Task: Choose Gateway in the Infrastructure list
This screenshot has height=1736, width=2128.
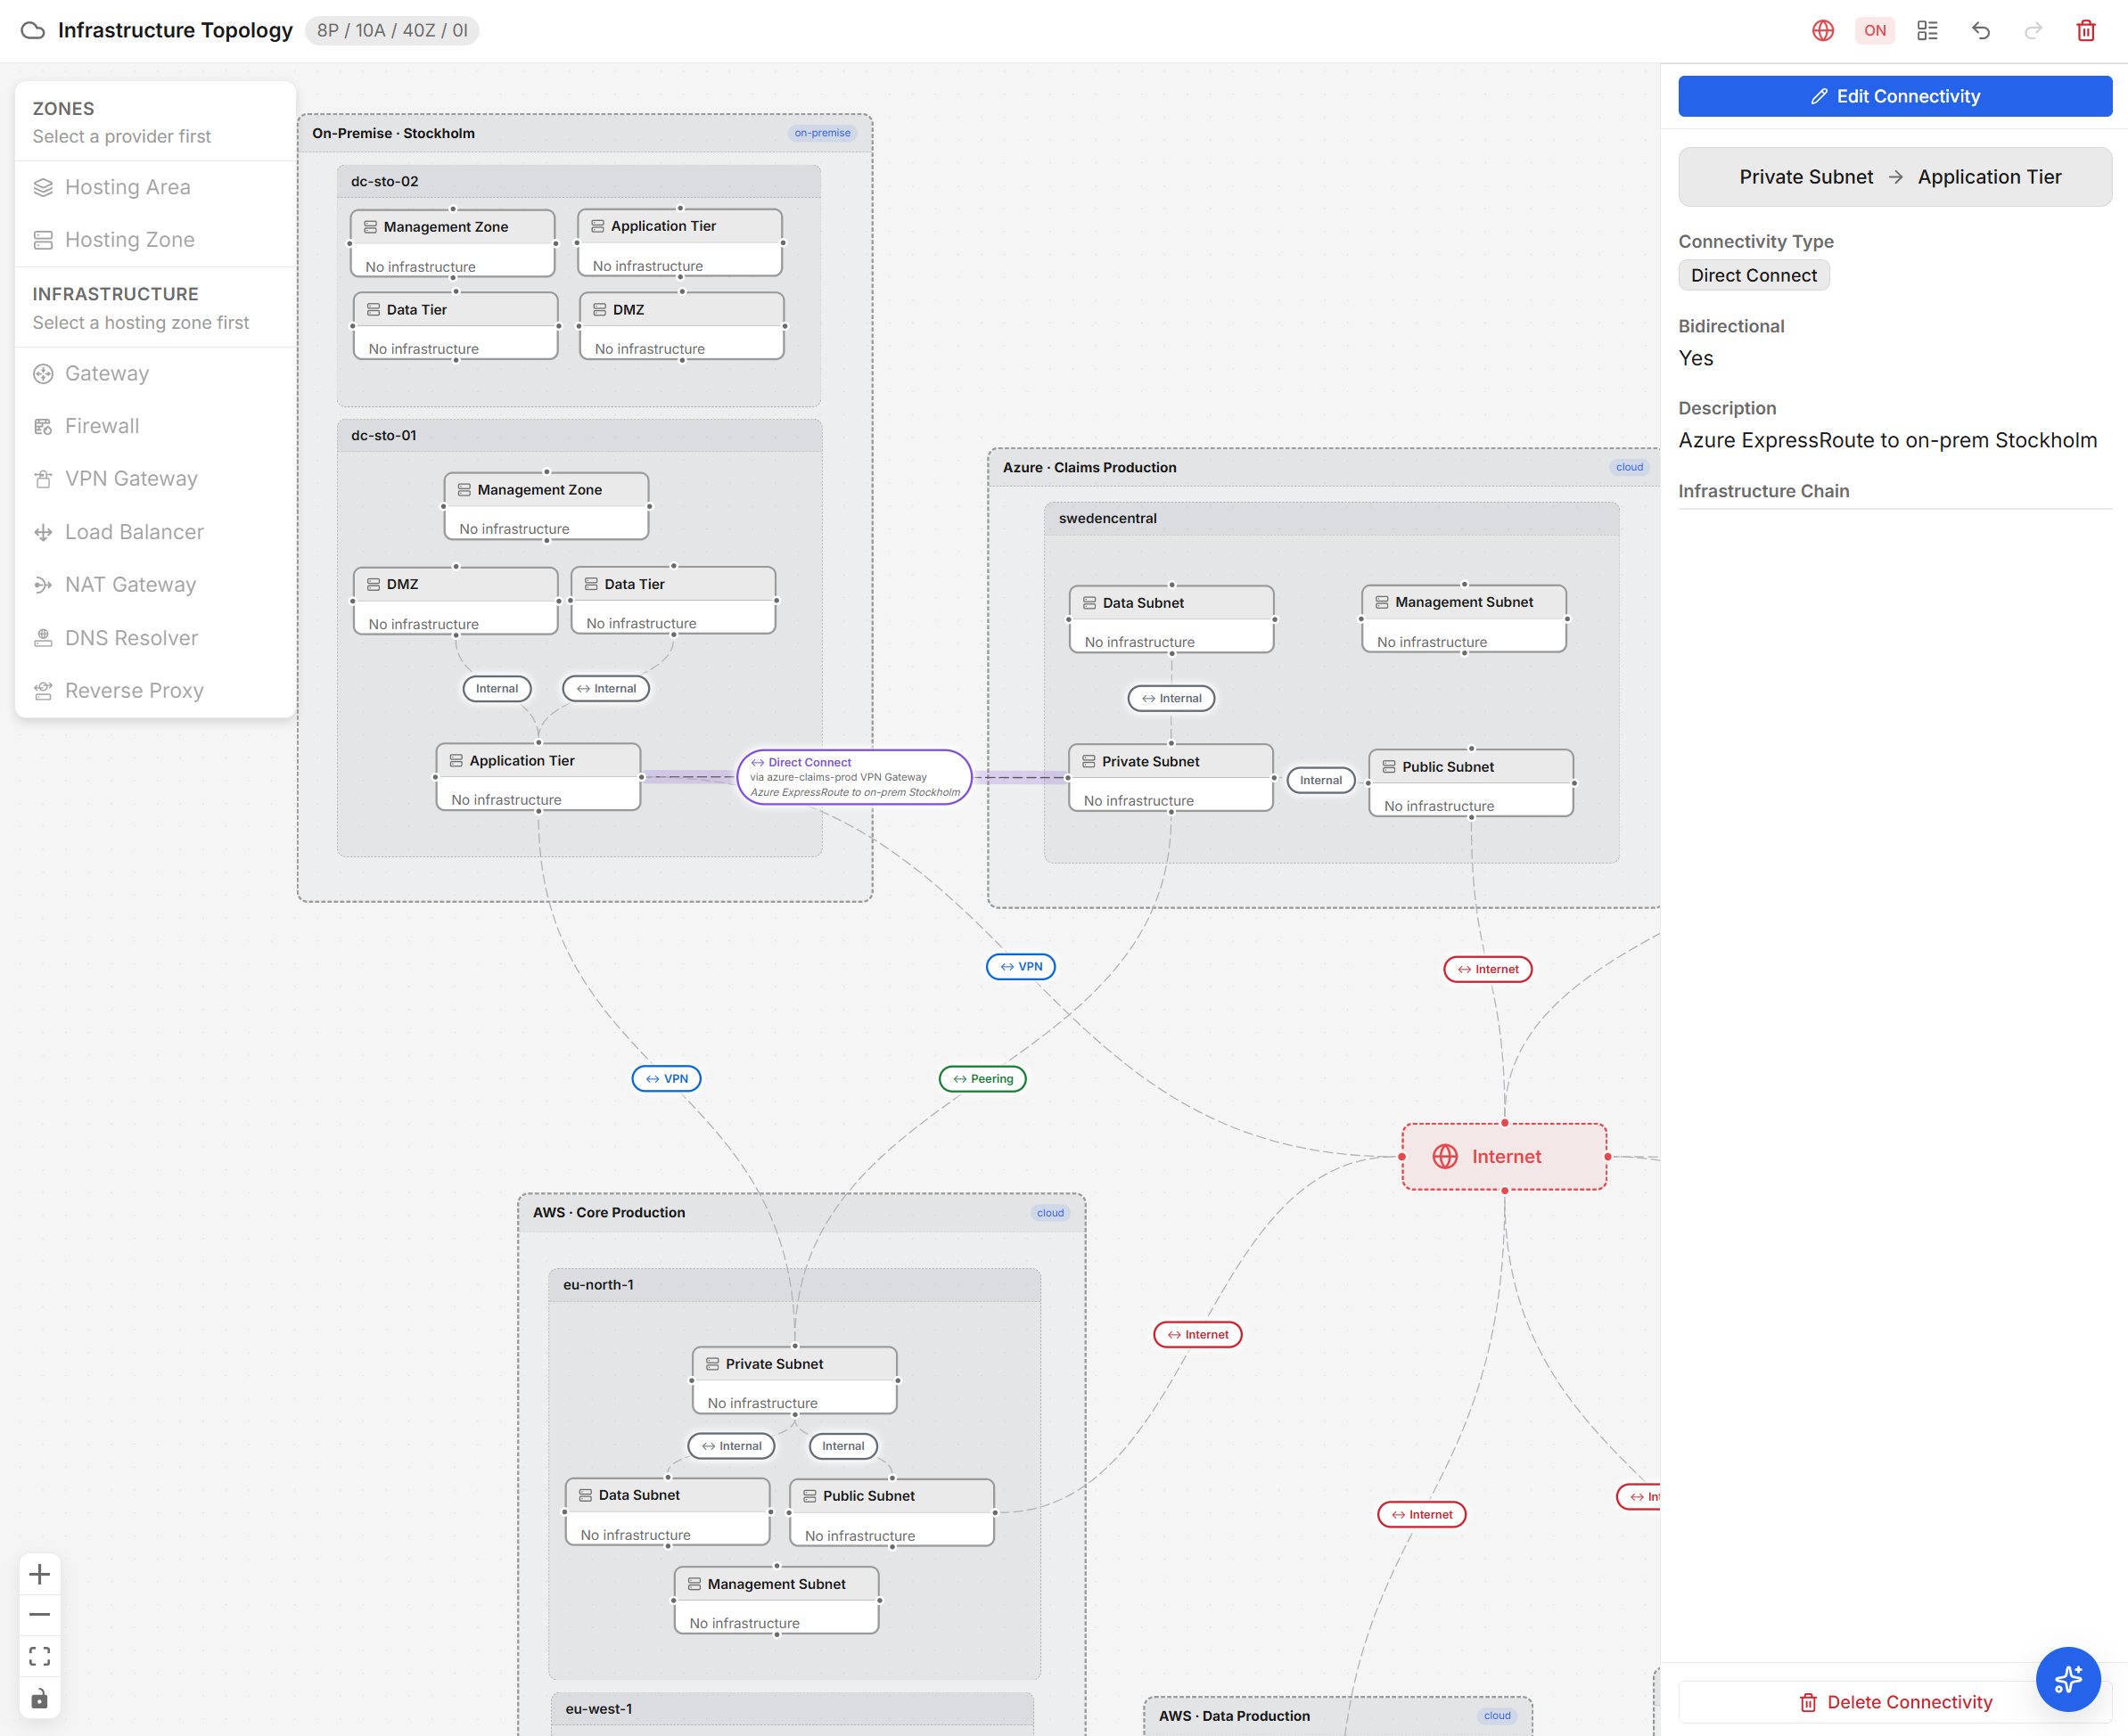Action: tap(155, 373)
